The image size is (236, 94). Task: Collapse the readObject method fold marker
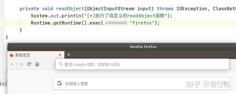click(4, 9)
